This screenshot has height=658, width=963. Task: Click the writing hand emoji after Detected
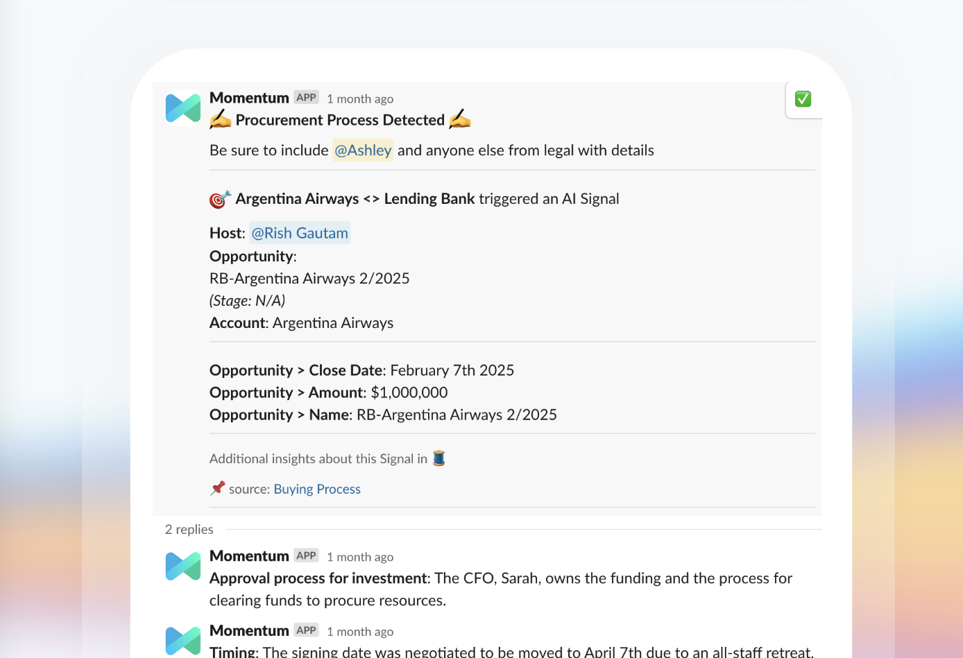(x=460, y=120)
